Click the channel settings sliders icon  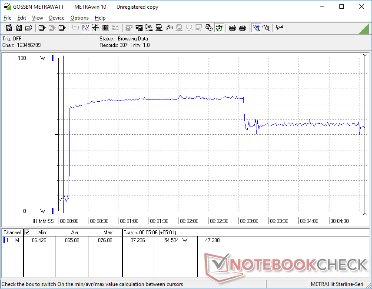149,28
